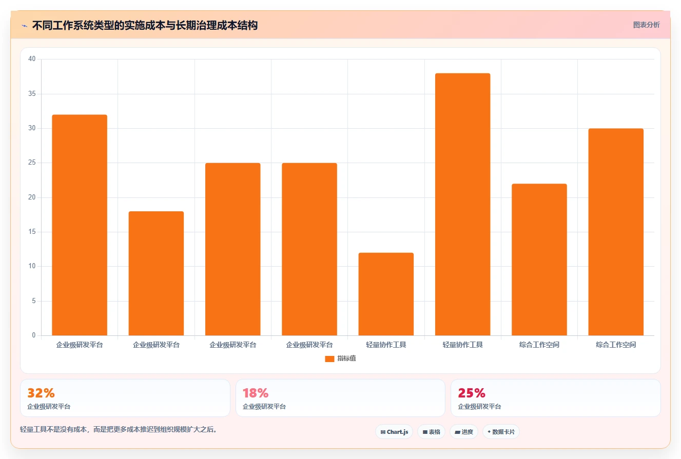
Task: Click the Chart.js chip
Action: [x=394, y=432]
